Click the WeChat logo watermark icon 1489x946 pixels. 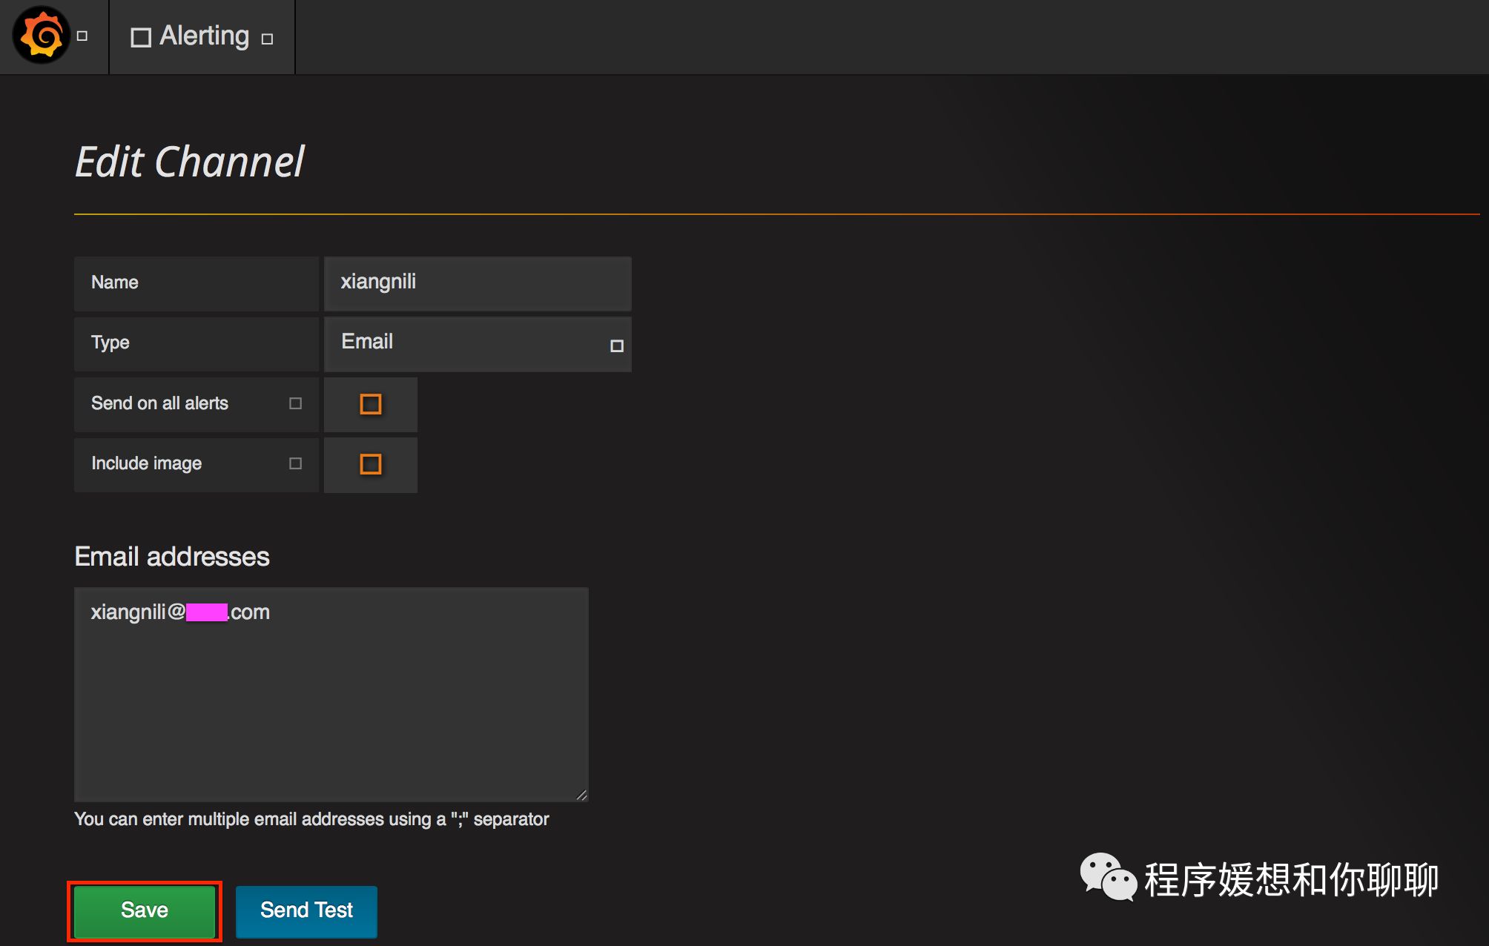[x=1107, y=877]
